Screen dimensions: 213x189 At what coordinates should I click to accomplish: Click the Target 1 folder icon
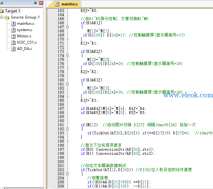(2, 11)
